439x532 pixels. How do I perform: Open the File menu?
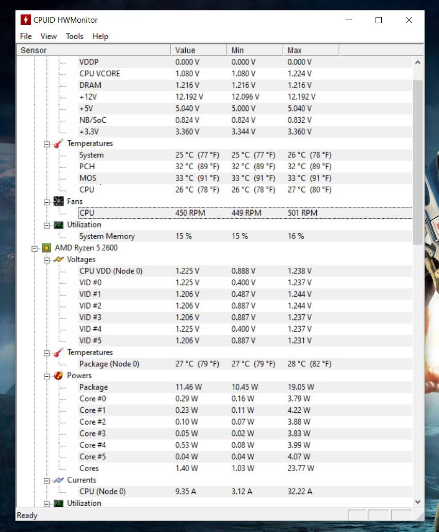[x=26, y=36]
